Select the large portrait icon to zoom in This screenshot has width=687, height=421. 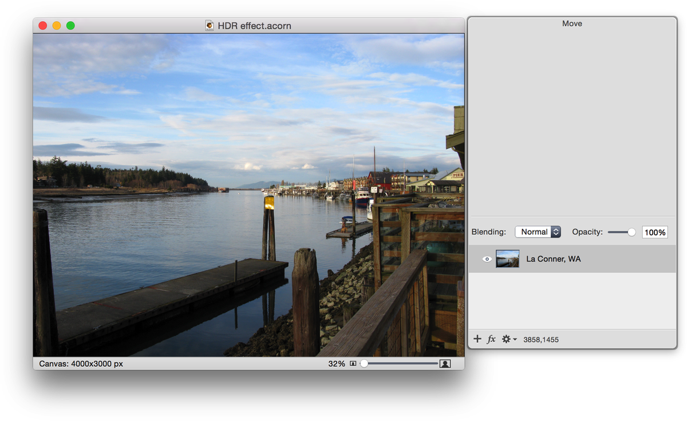446,363
